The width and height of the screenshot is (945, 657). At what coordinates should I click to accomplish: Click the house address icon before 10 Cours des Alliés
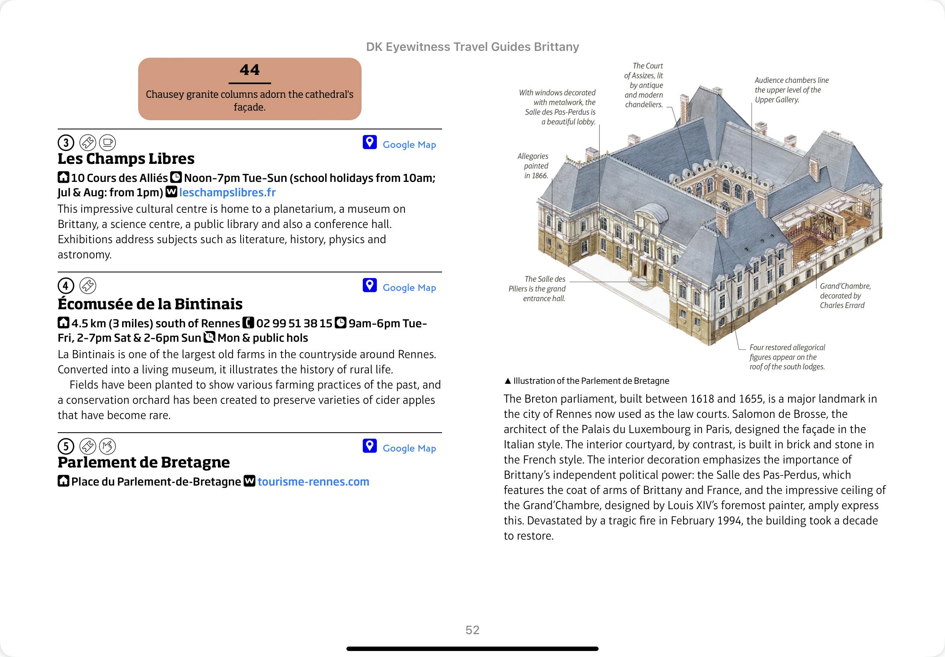(63, 177)
